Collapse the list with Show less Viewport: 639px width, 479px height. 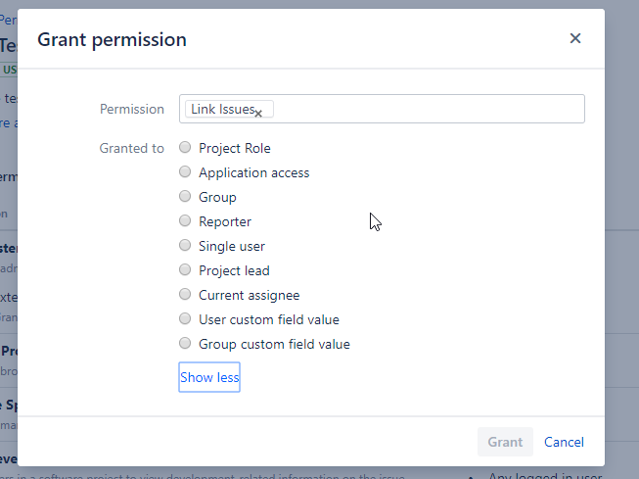coord(209,377)
